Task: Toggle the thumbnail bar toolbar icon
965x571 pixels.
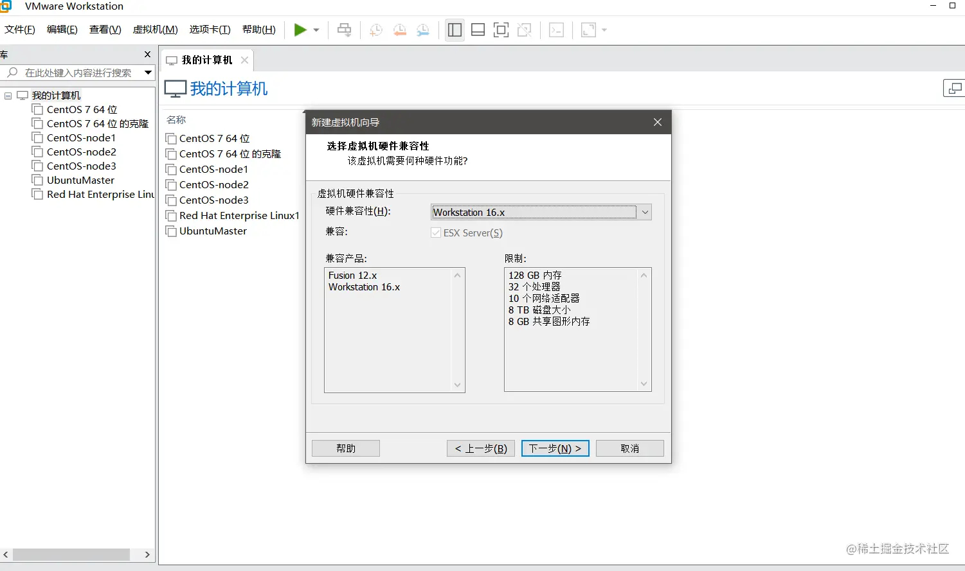Action: click(478, 30)
